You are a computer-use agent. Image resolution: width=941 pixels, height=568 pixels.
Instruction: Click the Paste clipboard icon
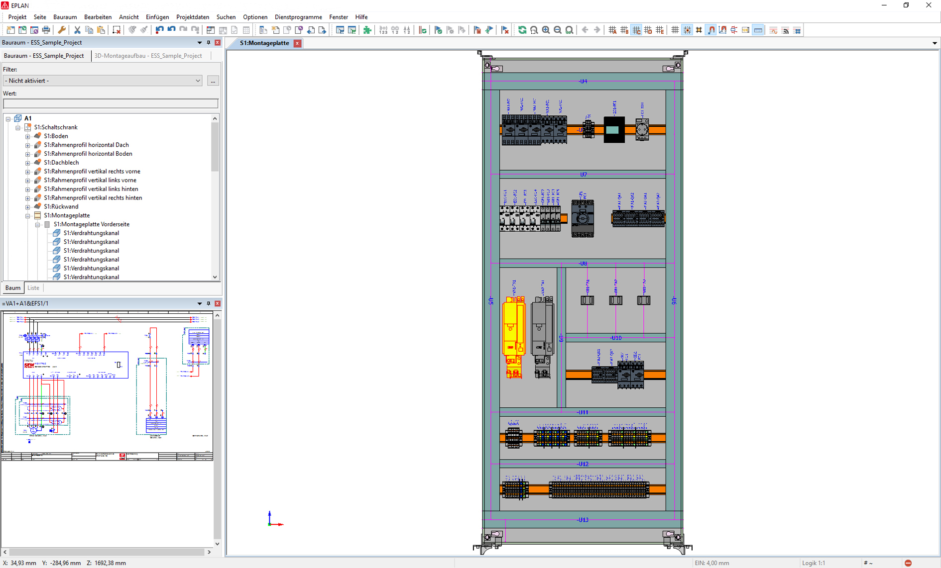point(101,30)
